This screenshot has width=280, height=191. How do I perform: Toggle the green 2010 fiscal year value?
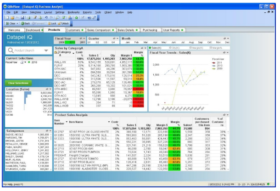click(x=70, y=42)
